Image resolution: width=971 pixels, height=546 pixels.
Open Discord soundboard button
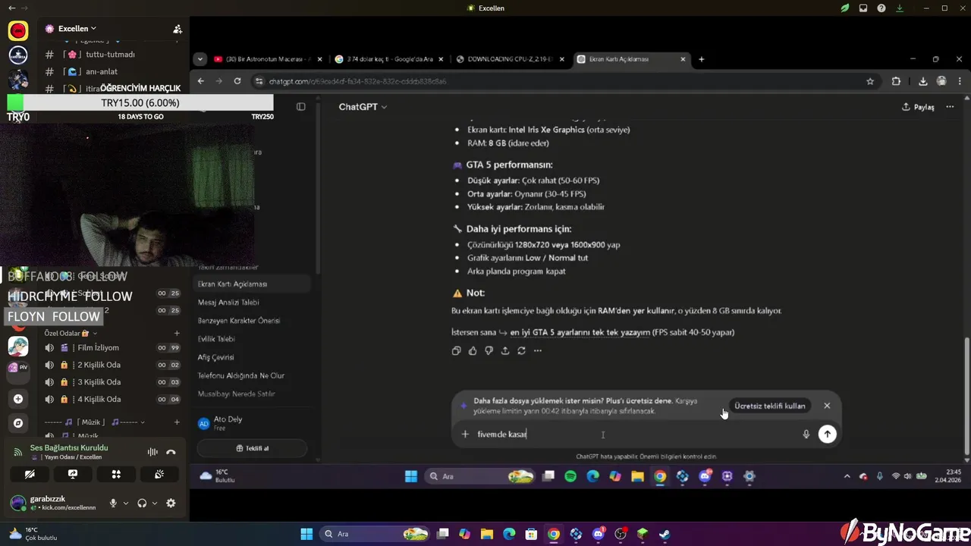(159, 474)
